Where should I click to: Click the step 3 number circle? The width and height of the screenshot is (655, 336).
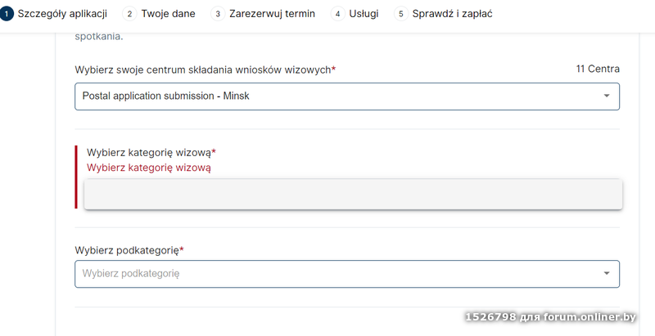pyautogui.click(x=217, y=14)
